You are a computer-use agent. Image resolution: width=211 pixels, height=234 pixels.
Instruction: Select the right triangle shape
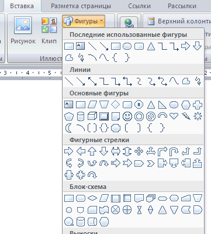click(162, 105)
